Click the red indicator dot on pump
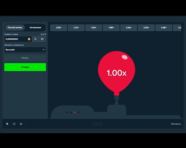This screenshot has width=186, height=148. click(75, 112)
